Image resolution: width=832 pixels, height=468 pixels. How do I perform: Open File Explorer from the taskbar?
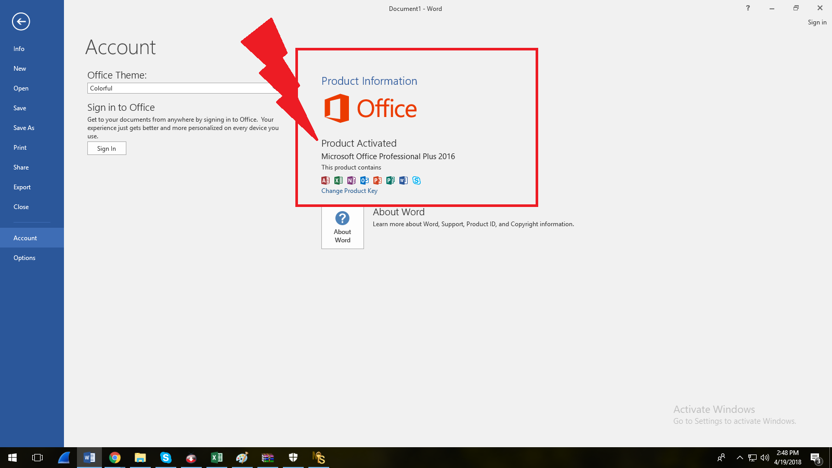tap(140, 458)
